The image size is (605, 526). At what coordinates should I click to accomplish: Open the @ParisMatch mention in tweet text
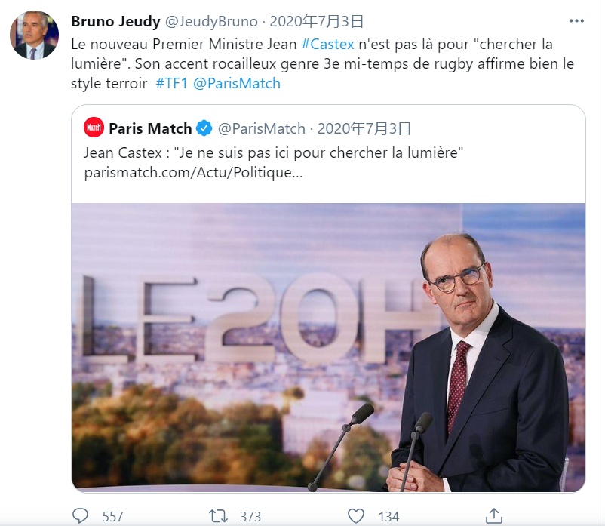(237, 83)
